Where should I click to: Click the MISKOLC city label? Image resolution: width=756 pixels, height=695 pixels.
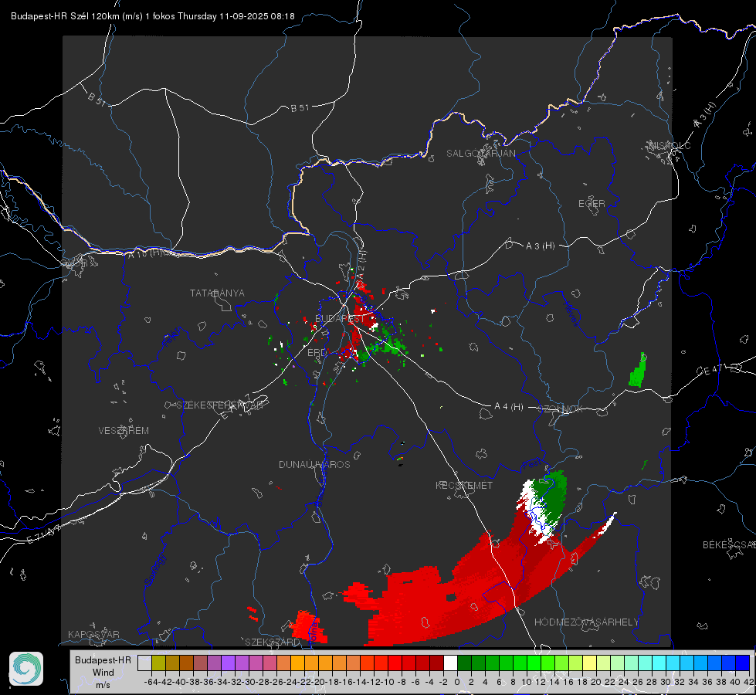point(670,145)
